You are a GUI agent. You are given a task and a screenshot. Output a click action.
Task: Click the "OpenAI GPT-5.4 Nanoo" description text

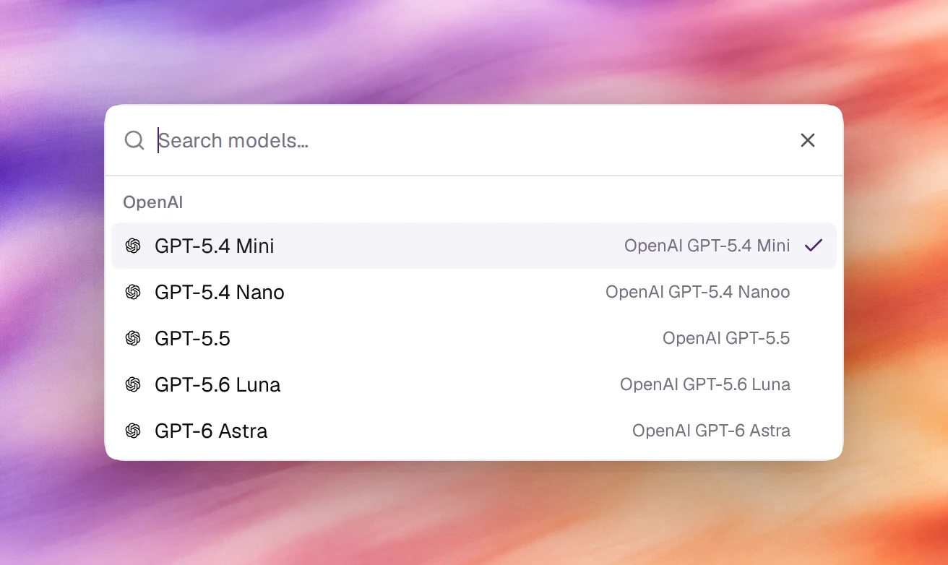[698, 293]
